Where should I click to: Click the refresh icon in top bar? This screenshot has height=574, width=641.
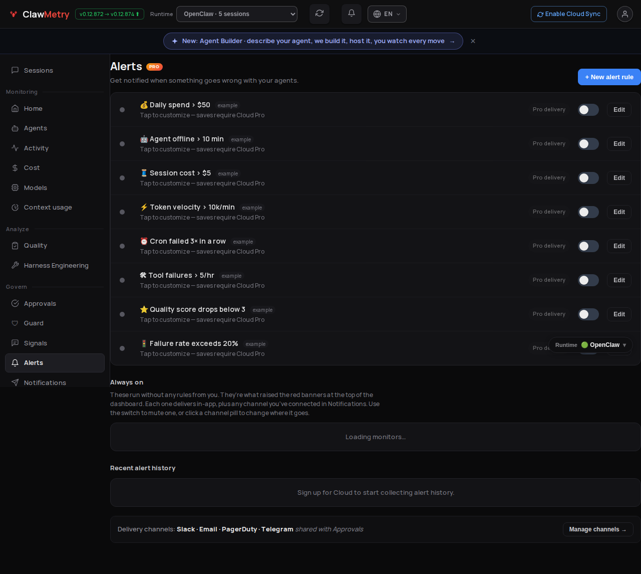(x=319, y=14)
